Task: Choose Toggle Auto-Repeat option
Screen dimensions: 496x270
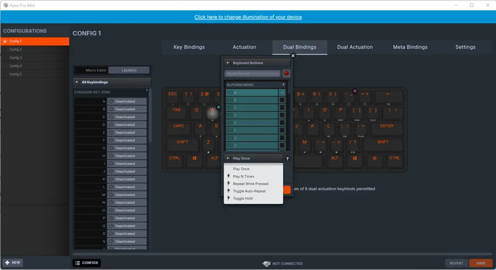Action: coord(254,191)
